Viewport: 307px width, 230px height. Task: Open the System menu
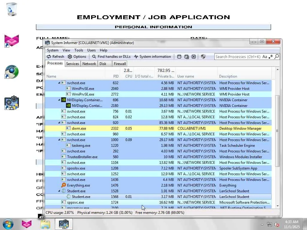click(52, 50)
